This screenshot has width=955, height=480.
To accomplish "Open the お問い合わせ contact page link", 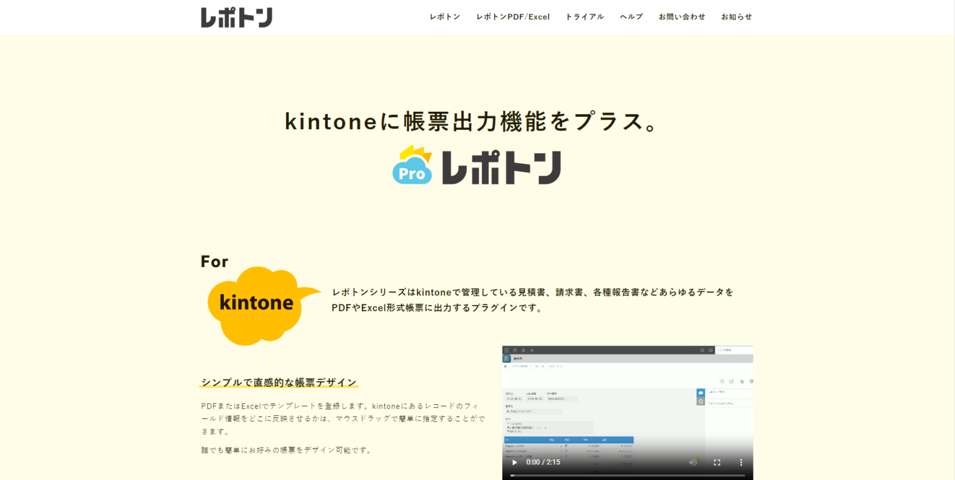I will pos(682,17).
